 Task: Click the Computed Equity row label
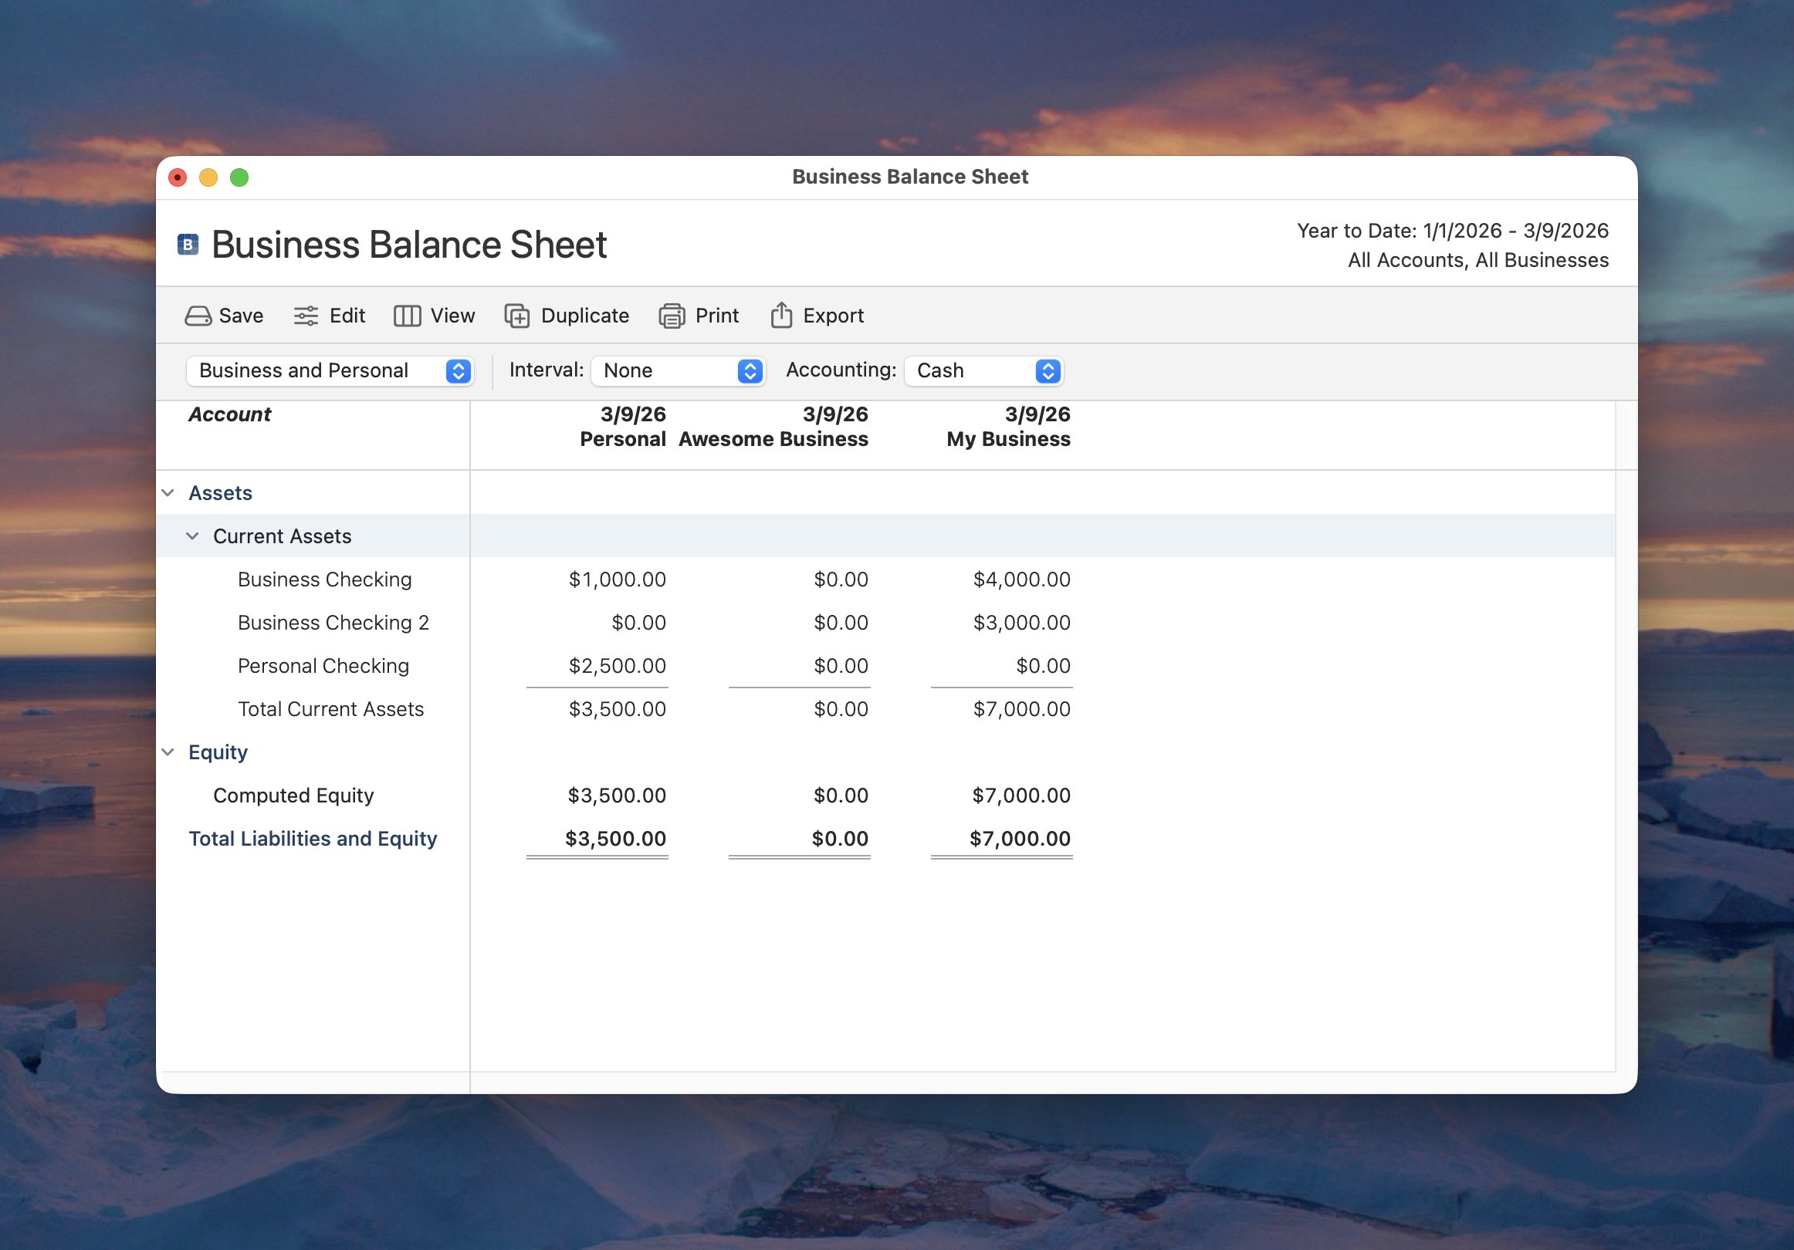pyautogui.click(x=293, y=796)
